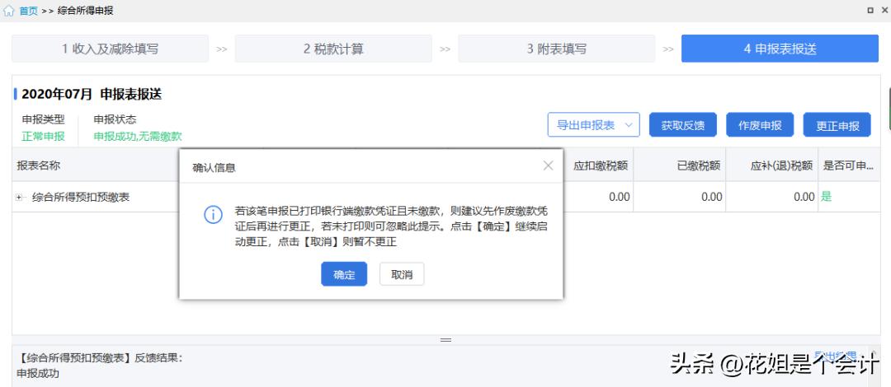891x387 pixels.
Task: Expand the 综合所得预扣预缴表 tree row
Action: [19, 198]
